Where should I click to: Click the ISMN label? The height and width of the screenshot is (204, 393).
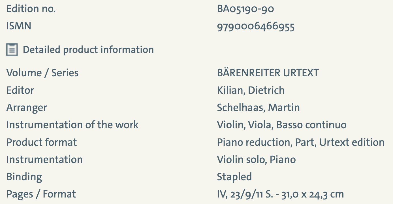point(19,26)
